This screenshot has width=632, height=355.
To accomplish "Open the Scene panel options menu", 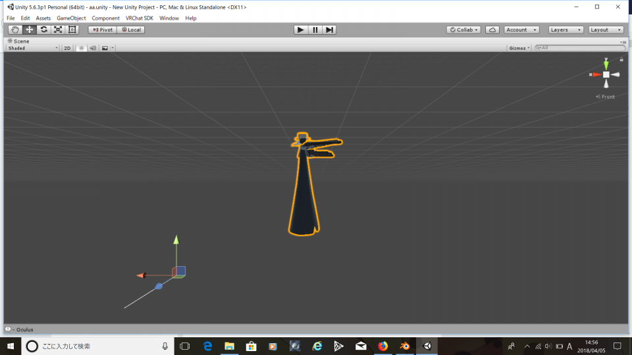I will (x=623, y=41).
